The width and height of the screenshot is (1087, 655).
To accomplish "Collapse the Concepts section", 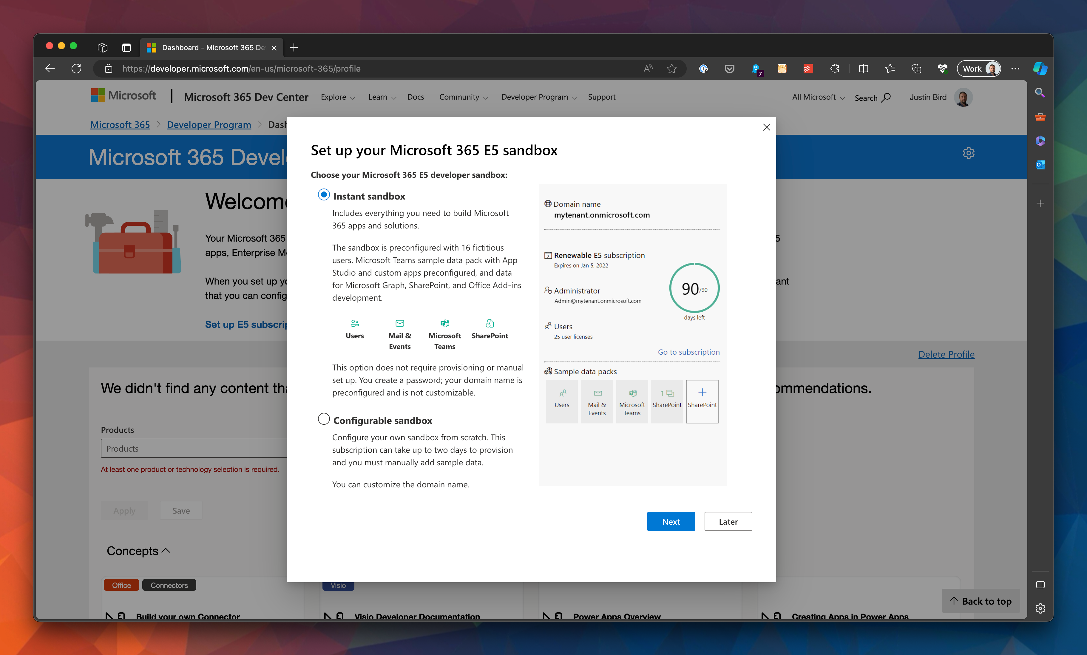I will 138,551.
